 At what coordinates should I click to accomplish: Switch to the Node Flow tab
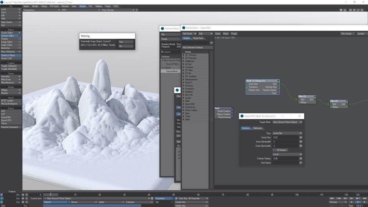click(198, 38)
